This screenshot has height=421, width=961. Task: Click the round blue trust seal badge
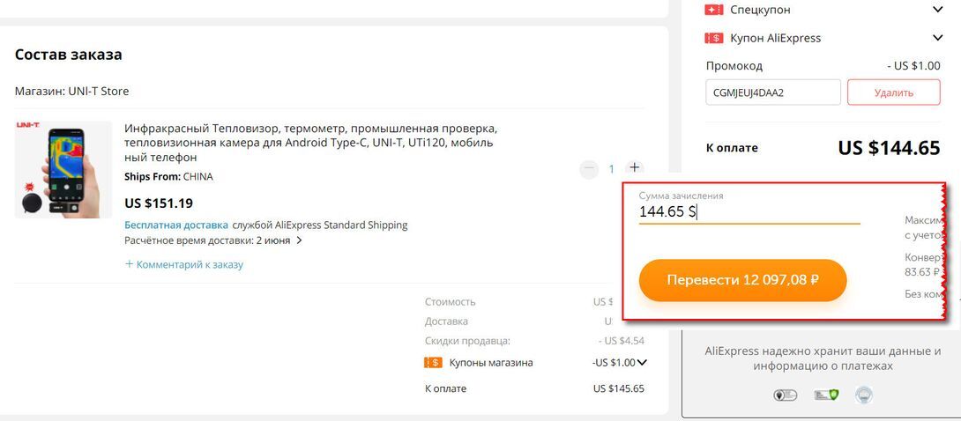pos(864,395)
